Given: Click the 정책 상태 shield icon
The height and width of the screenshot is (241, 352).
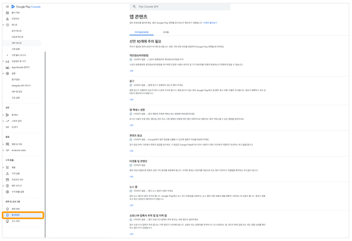Looking at the screenshot, I should point(7,209).
